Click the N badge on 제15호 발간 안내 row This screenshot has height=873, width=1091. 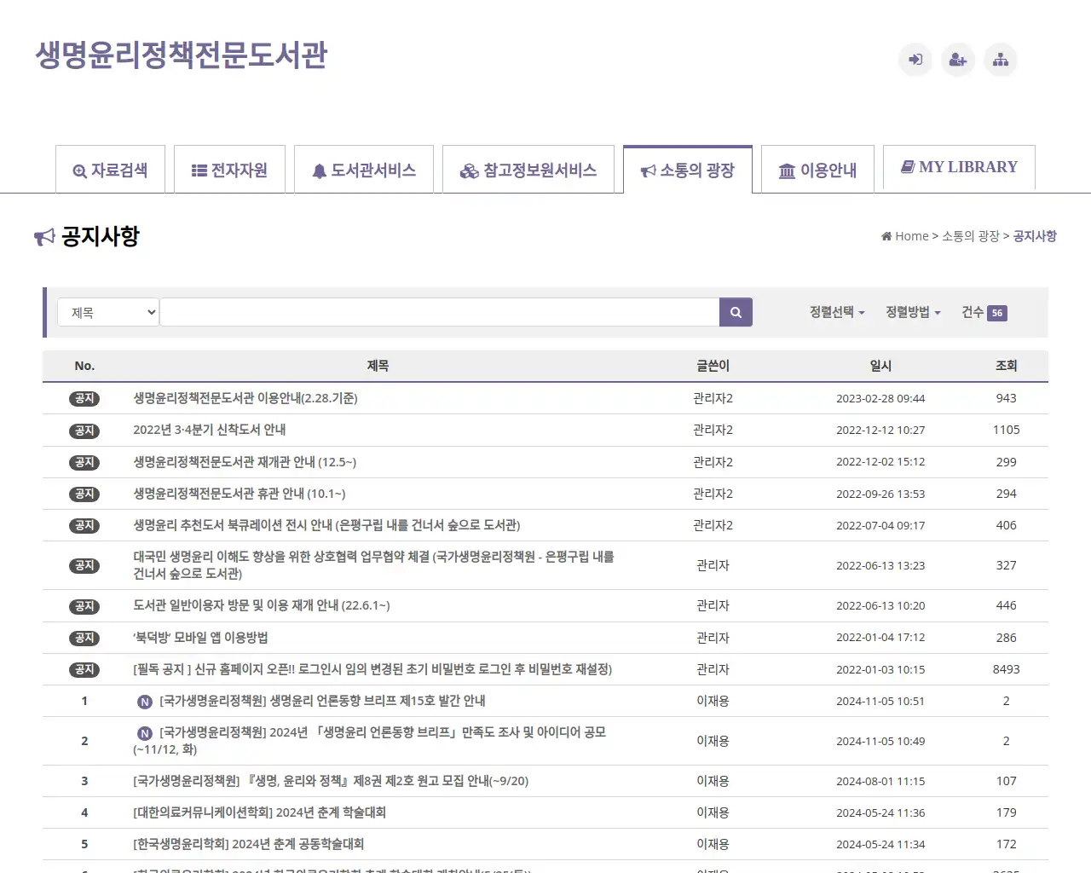(145, 702)
